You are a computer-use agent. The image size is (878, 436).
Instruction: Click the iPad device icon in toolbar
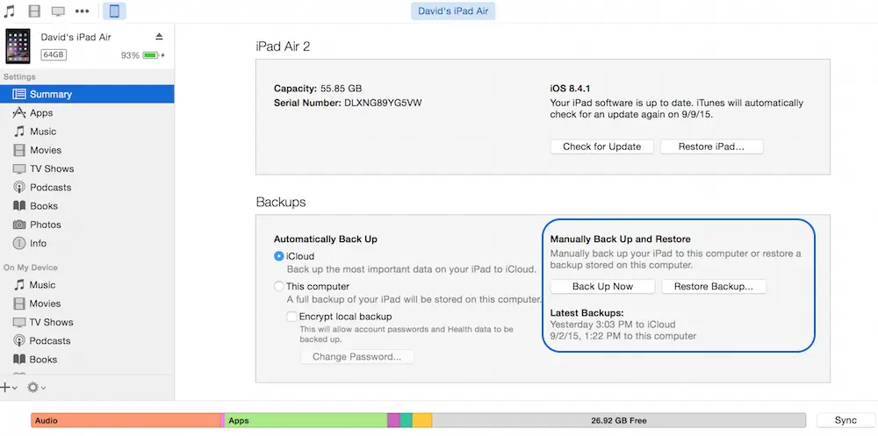pyautogui.click(x=114, y=11)
